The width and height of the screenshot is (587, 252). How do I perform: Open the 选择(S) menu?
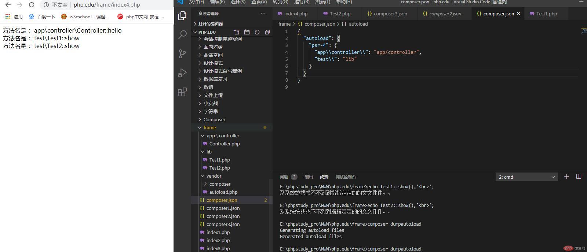coord(238,2)
